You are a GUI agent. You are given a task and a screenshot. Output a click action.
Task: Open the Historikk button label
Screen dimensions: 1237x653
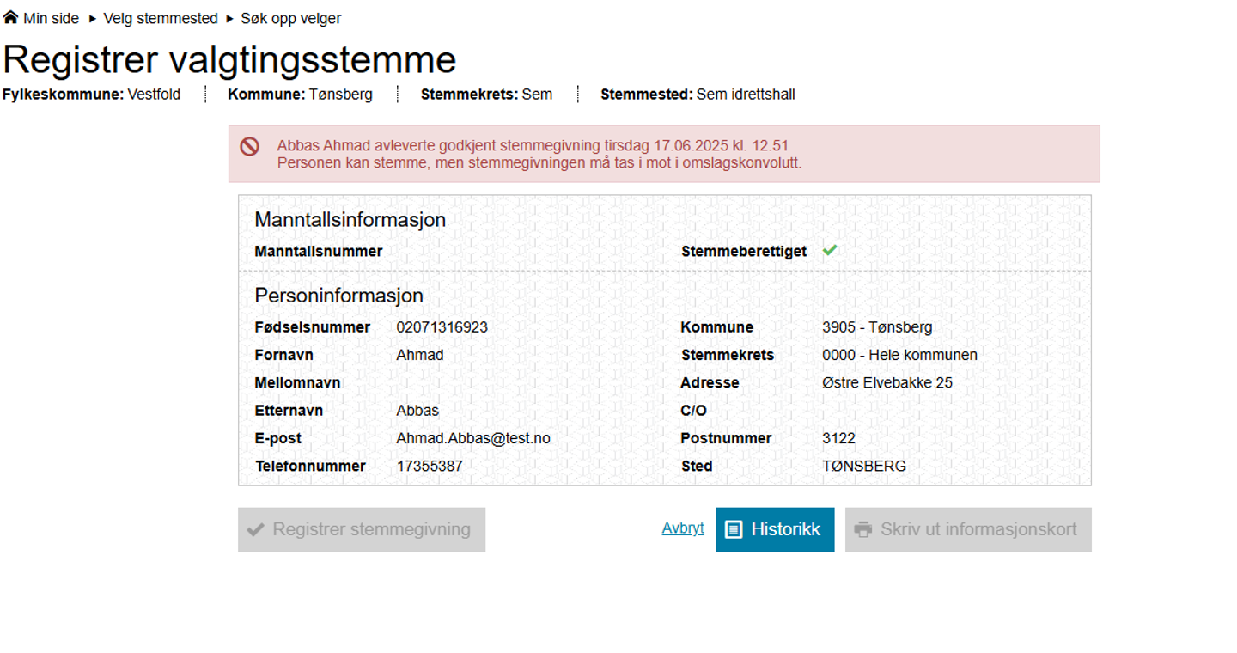785,530
